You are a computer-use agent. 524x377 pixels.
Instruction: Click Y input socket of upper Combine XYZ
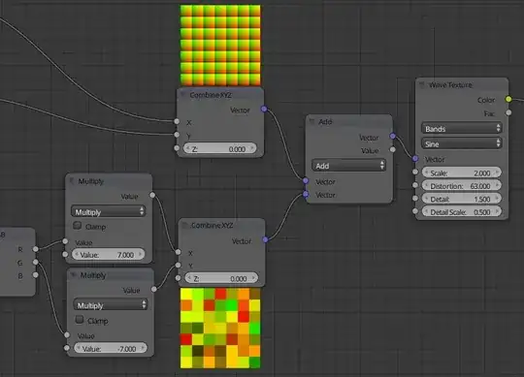click(x=177, y=135)
